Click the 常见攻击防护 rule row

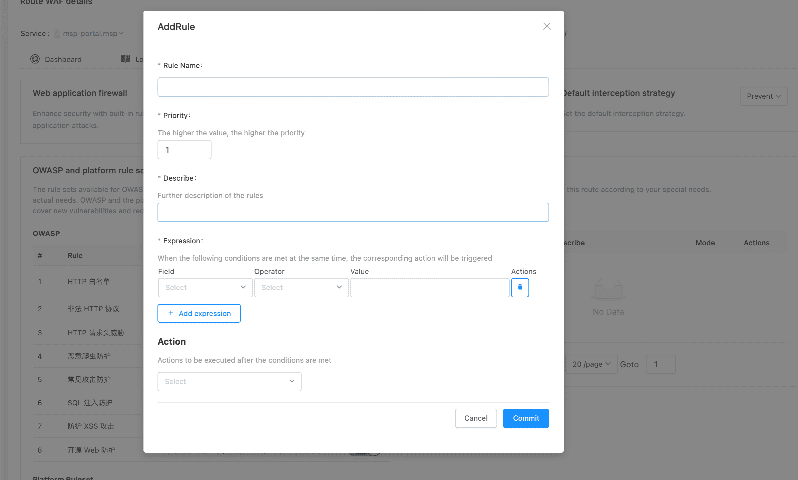point(88,379)
